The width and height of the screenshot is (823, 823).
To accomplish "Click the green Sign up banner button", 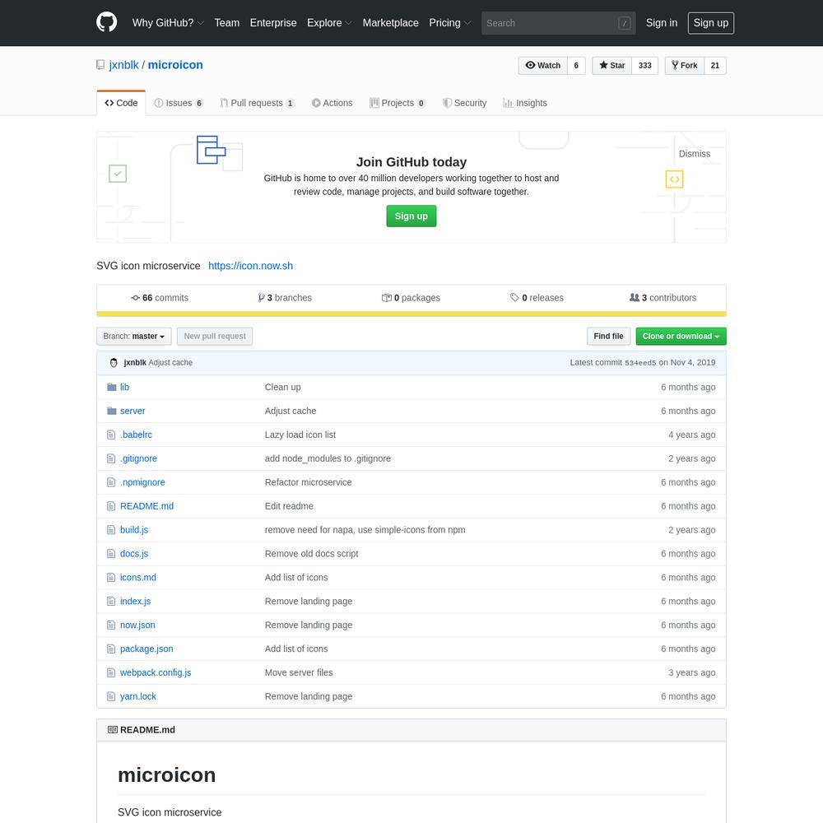I will click(x=411, y=216).
